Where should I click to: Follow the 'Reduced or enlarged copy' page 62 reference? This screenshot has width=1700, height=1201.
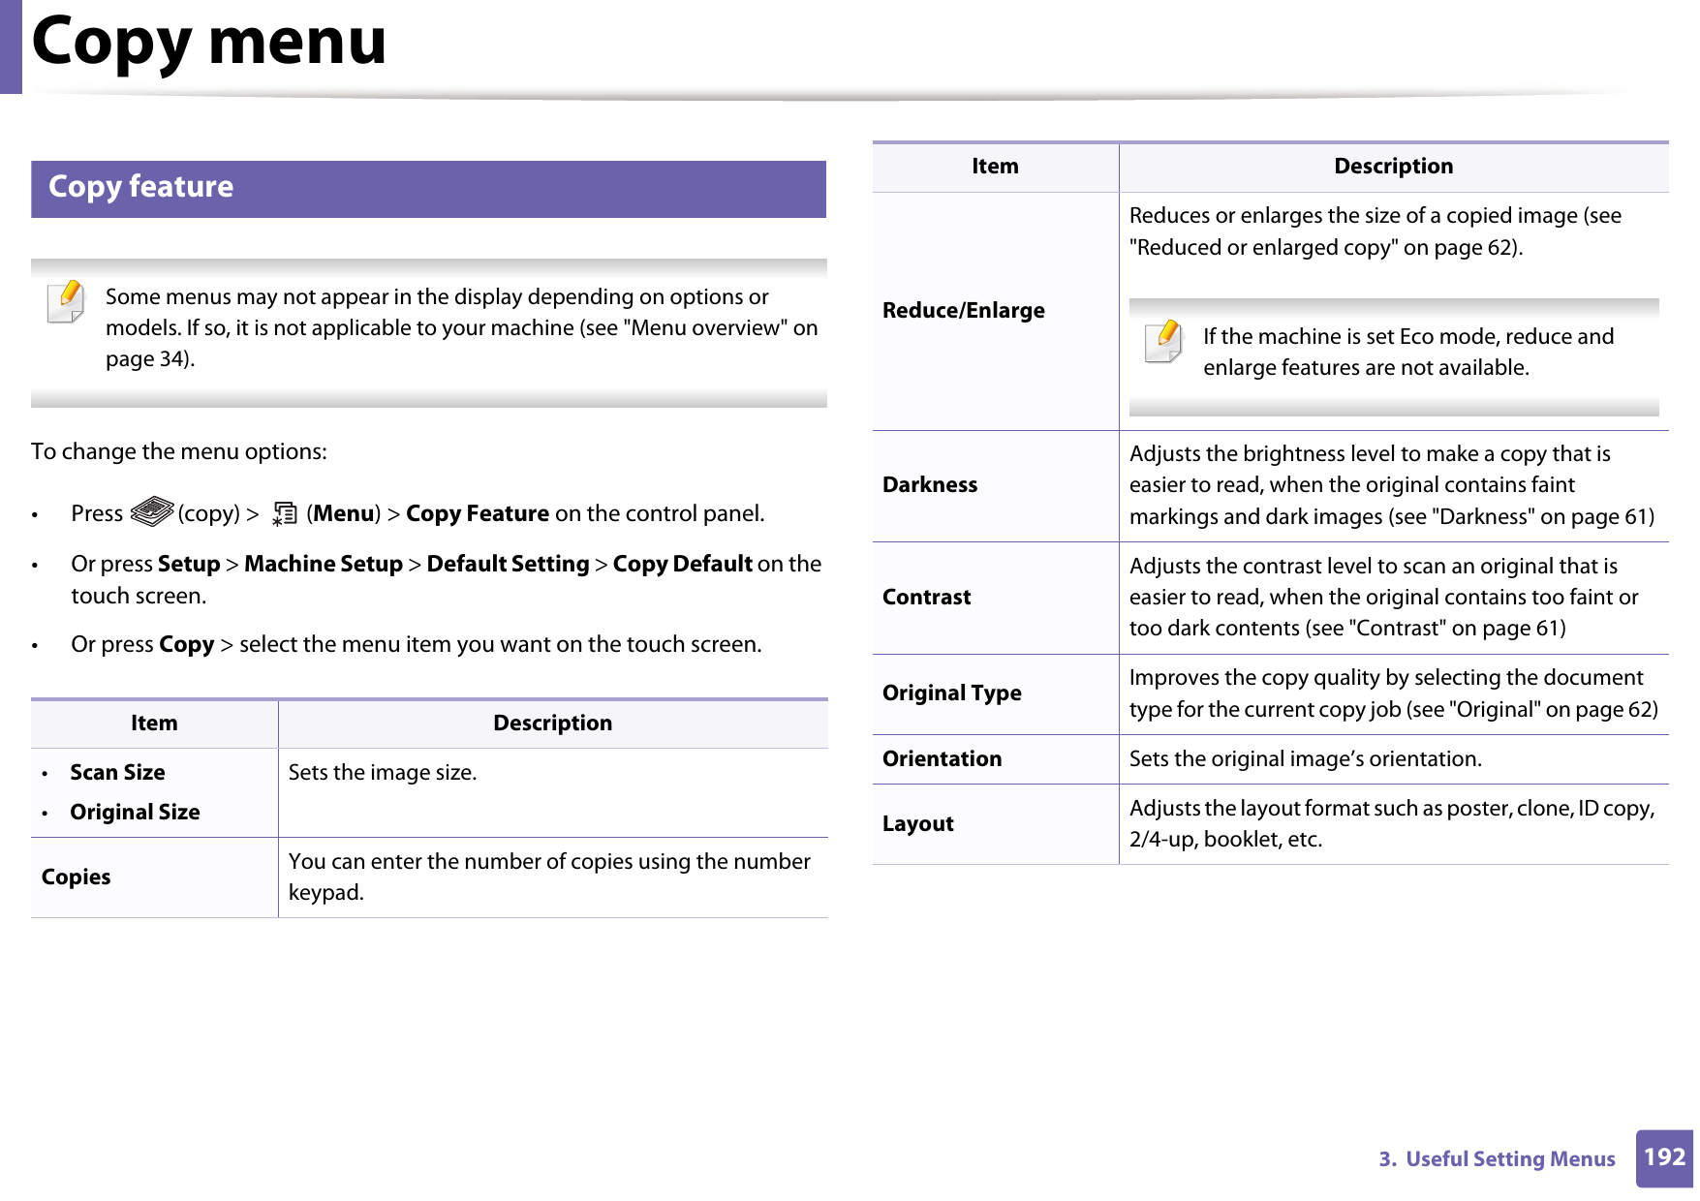[x=1326, y=247]
